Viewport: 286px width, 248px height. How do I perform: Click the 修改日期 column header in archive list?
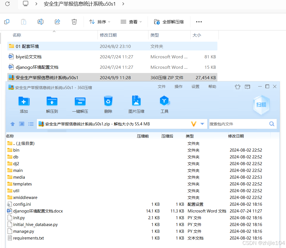coord(236,136)
